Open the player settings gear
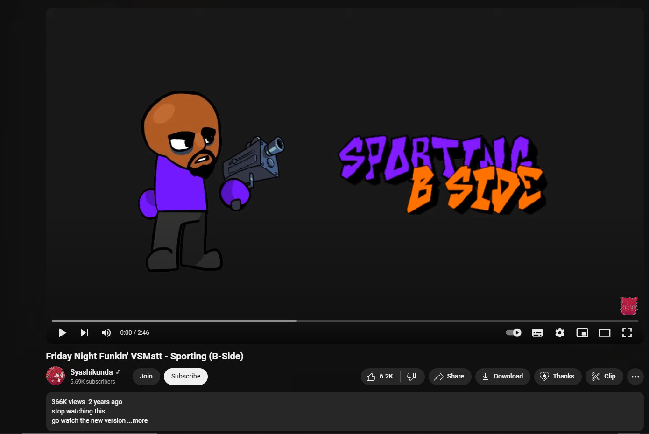 (560, 333)
